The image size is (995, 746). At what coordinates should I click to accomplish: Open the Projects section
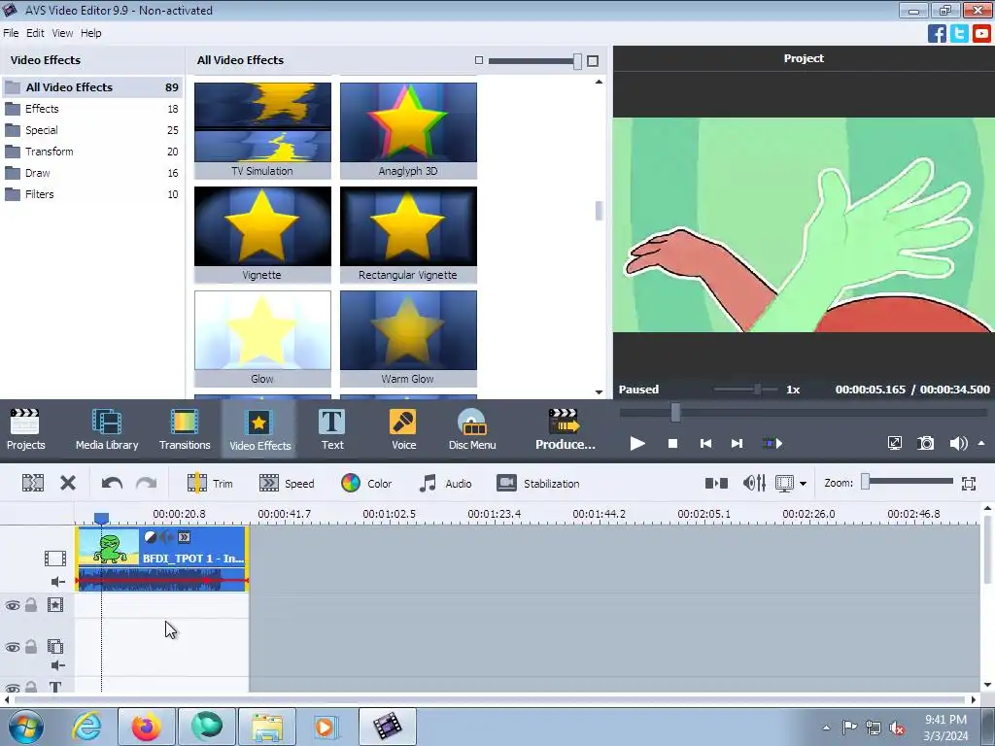point(25,429)
